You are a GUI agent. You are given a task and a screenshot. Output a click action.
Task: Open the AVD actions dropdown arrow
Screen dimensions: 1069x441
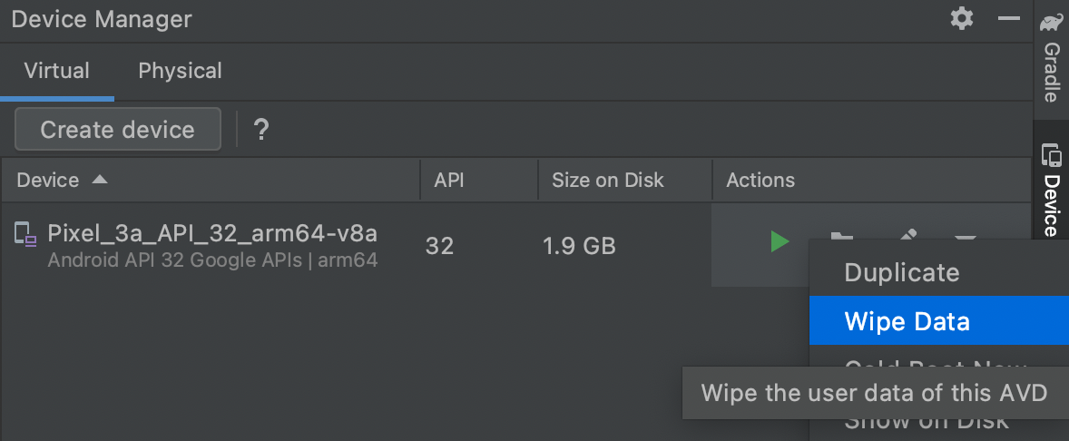click(965, 236)
